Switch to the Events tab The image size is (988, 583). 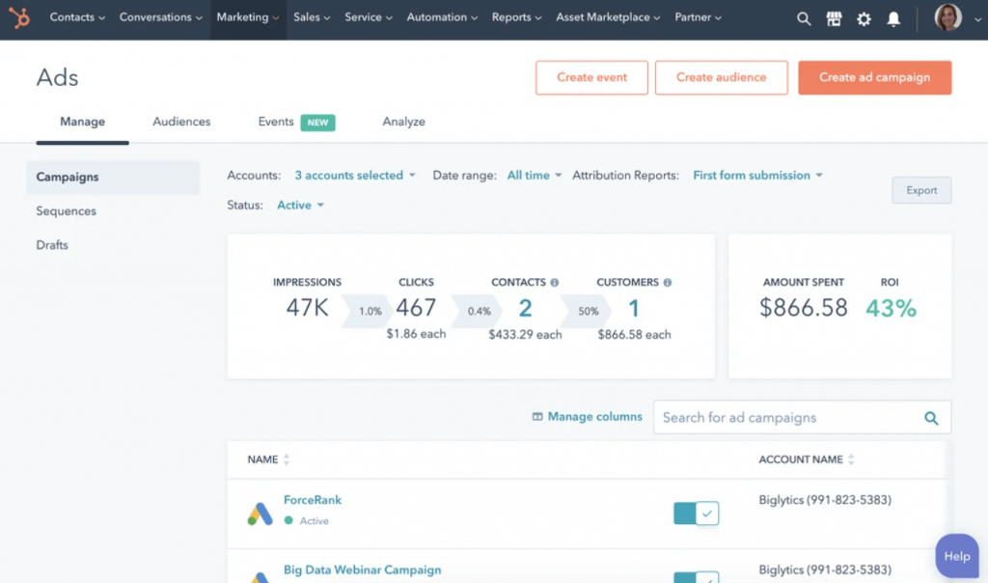coord(278,122)
